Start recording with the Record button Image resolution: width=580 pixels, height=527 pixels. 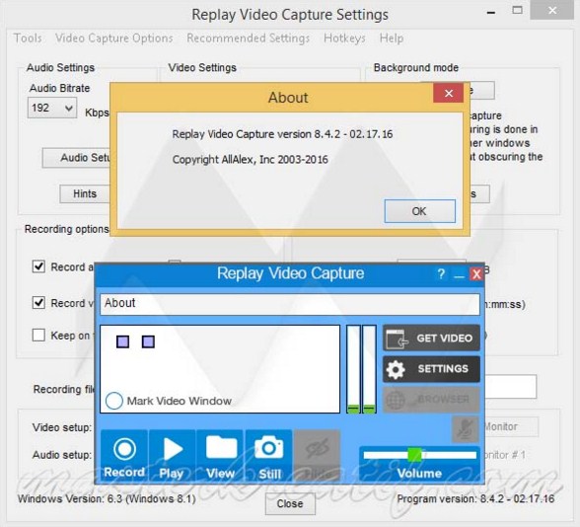point(124,456)
